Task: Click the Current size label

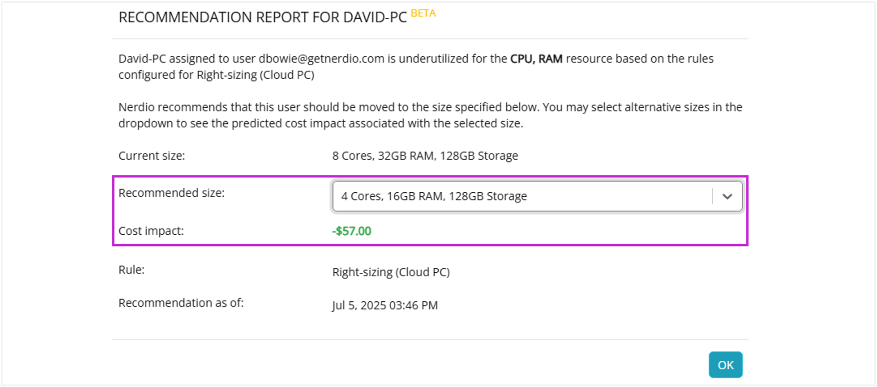Action: coord(152,156)
